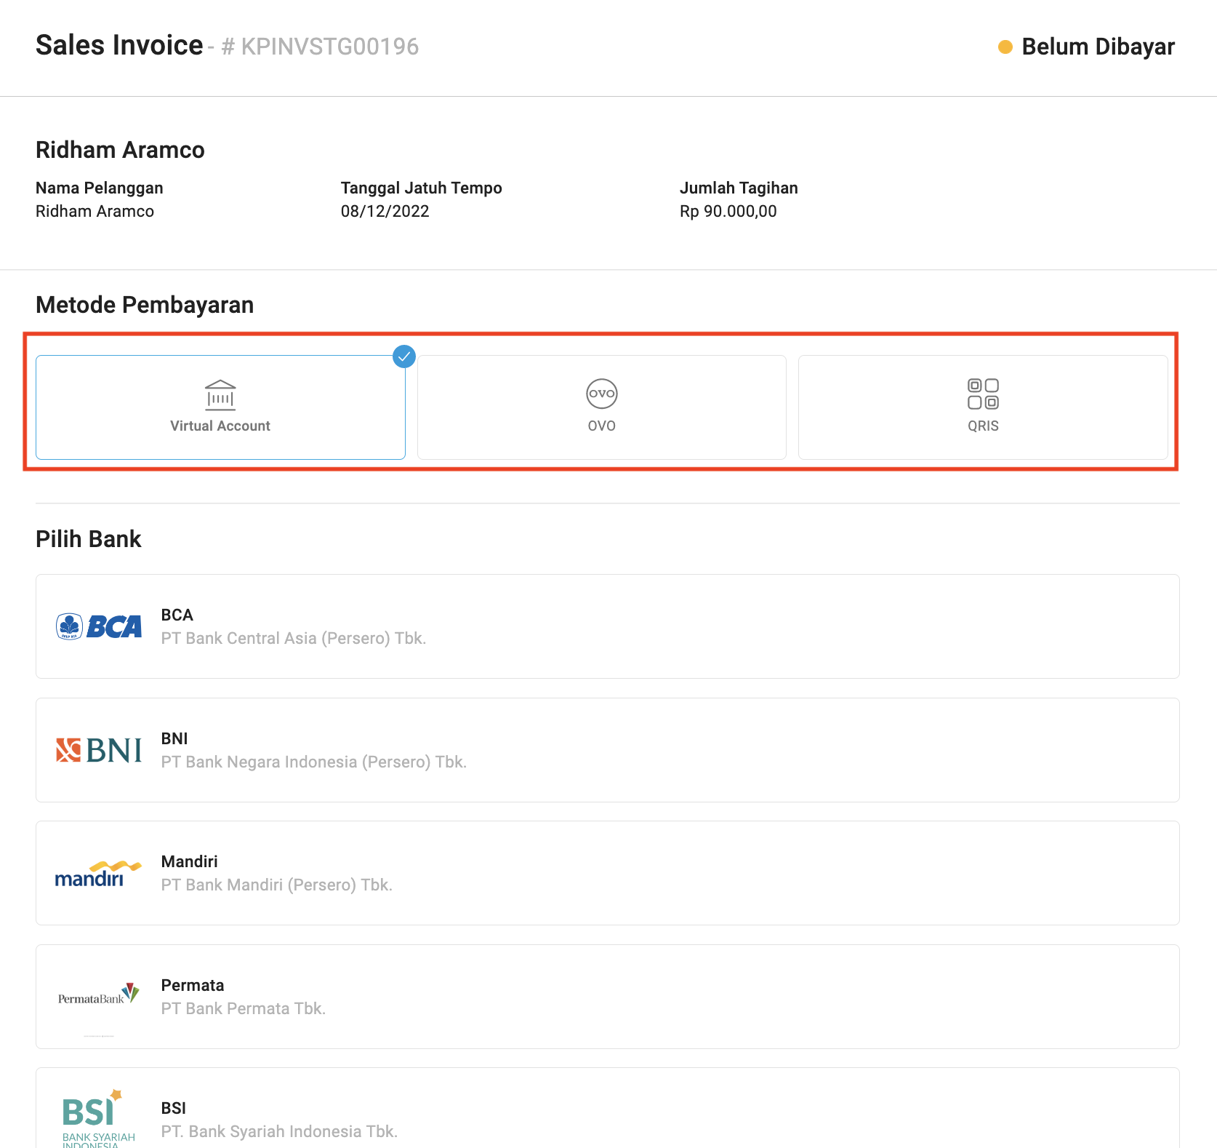Click the PermataBank logo
Screen dimensions: 1217x1148
click(98, 994)
